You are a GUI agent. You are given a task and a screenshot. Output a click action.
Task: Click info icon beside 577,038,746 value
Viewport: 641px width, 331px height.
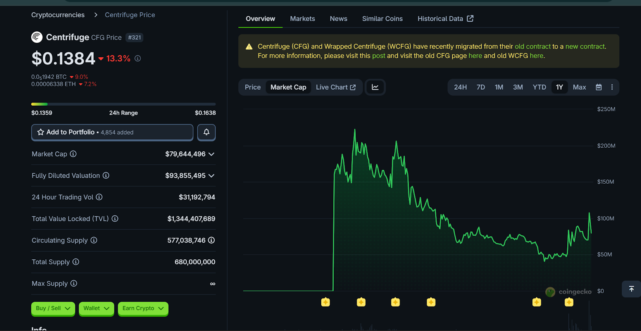(212, 240)
